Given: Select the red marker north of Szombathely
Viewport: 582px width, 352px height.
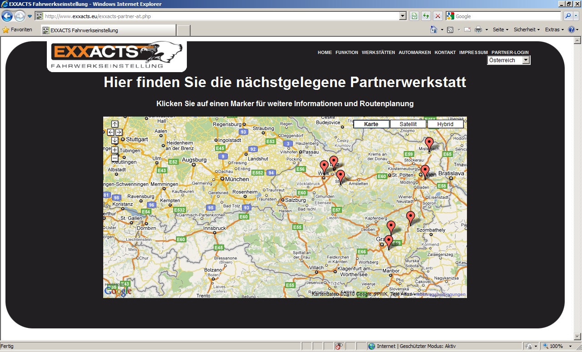Looking at the screenshot, I should (411, 217).
